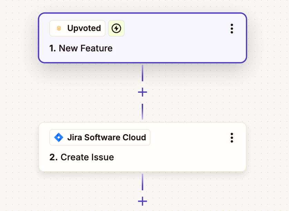Click the circled lightning trigger badge
Screen dimensions: 289x211
(116, 28)
